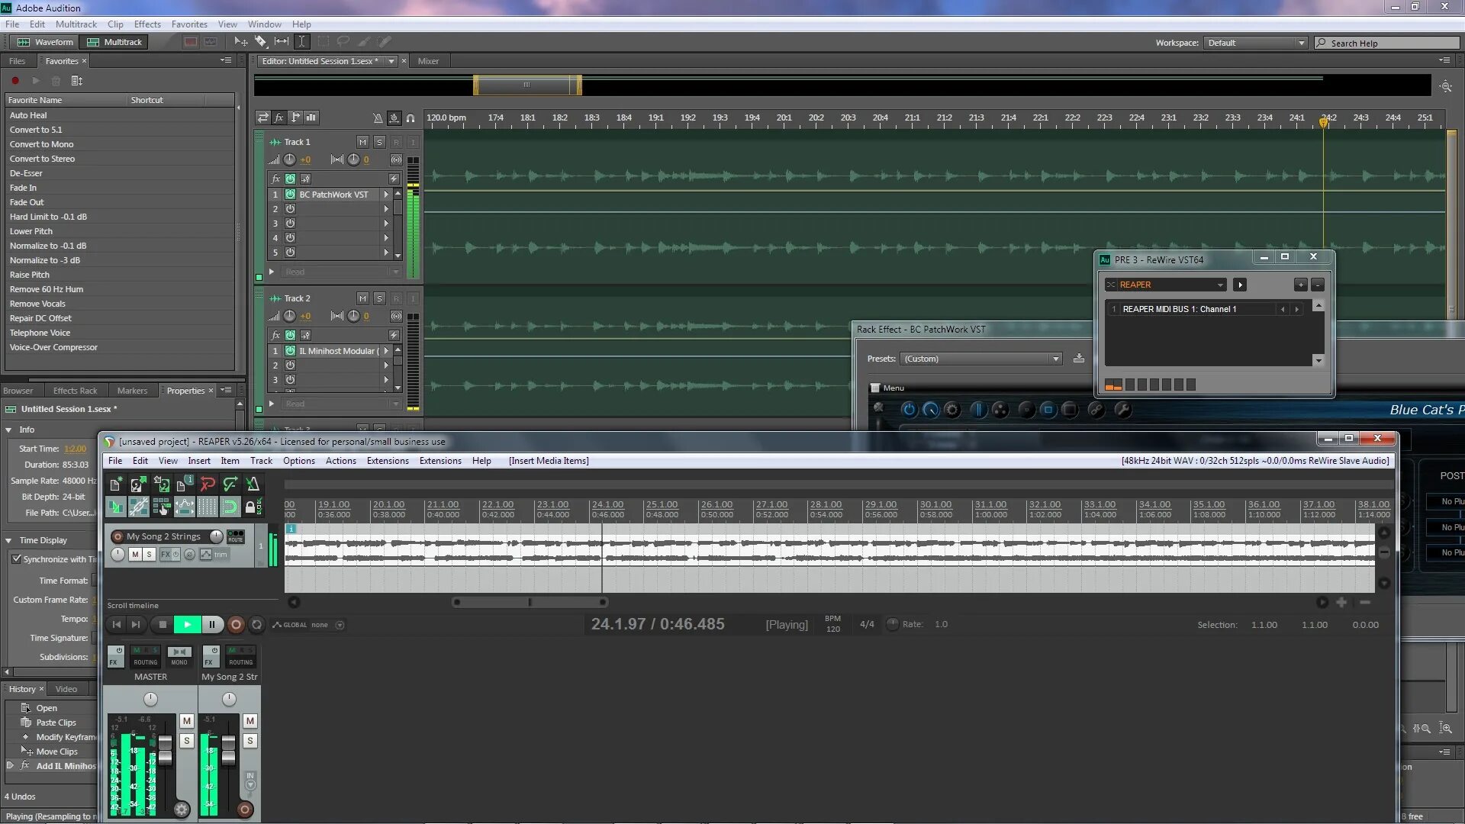Click REAPER MASTER volume fader
This screenshot has width=1465, height=824.
pyautogui.click(x=165, y=752)
